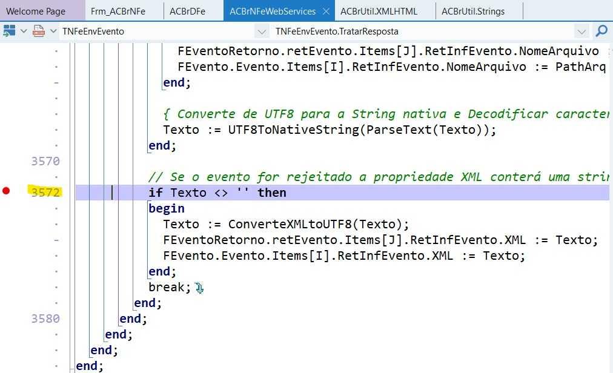The image size is (613, 373).
Task: Click line number 3572 in gutter
Action: click(45, 193)
